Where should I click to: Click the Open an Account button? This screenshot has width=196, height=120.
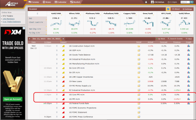click(13, 99)
